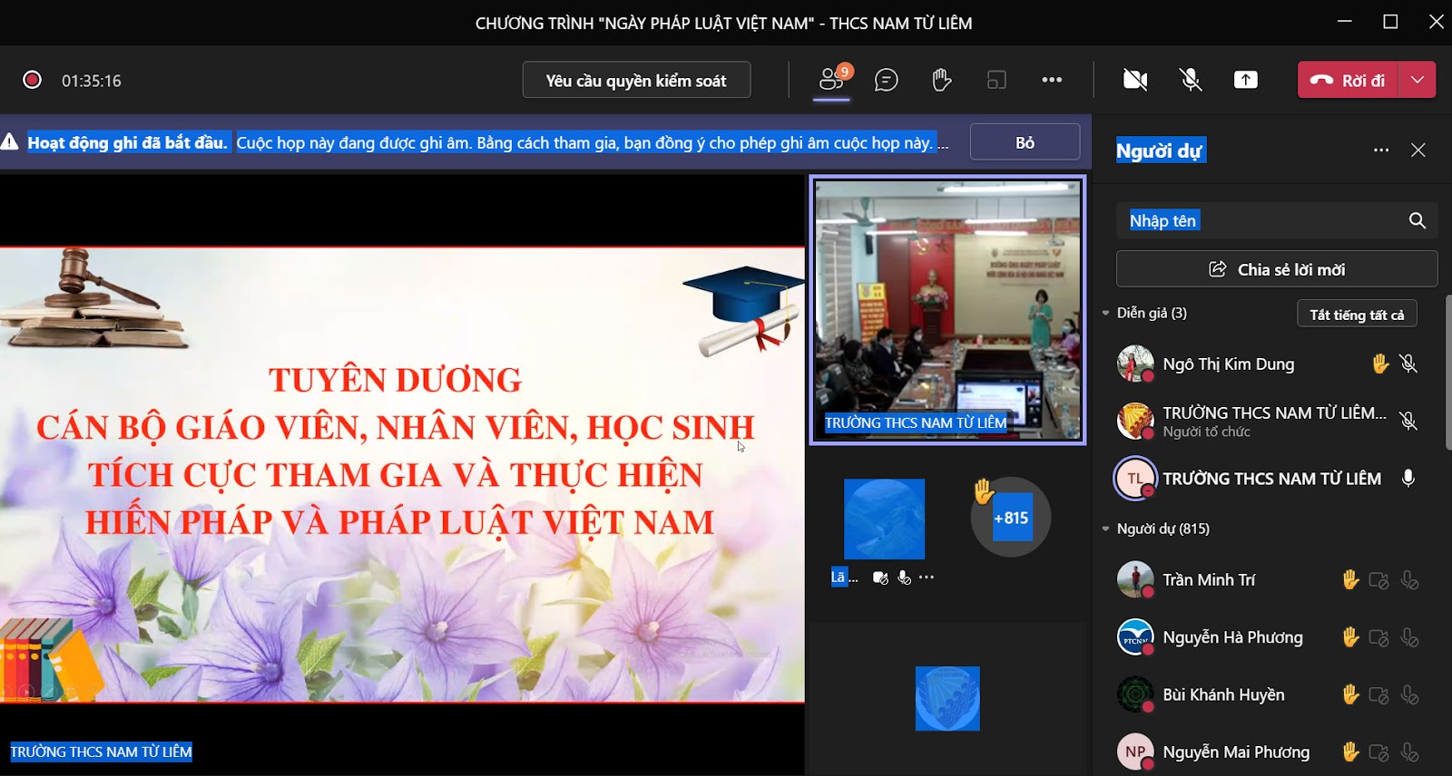
Task: Click the recording indicator icon
Action: [32, 80]
